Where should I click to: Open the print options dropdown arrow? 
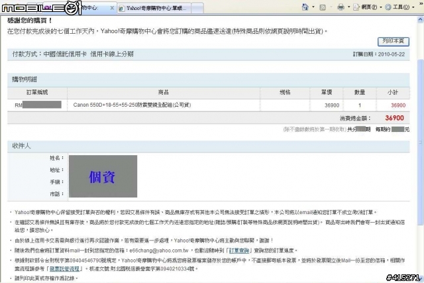coord(348,7)
